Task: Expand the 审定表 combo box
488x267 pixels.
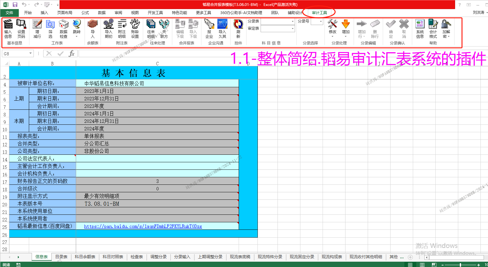Action: click(x=293, y=29)
